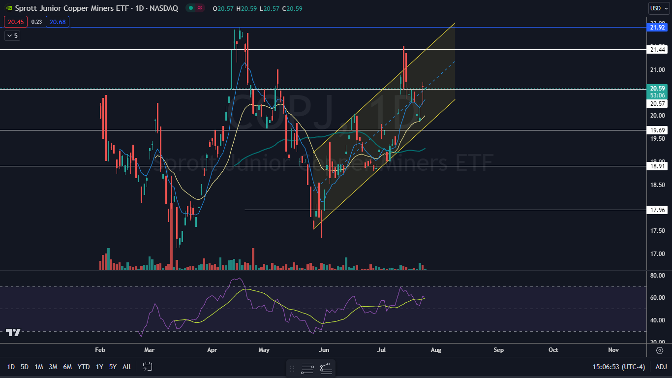This screenshot has width=672, height=378.
Task: Switch range to 3M
Action: point(53,367)
